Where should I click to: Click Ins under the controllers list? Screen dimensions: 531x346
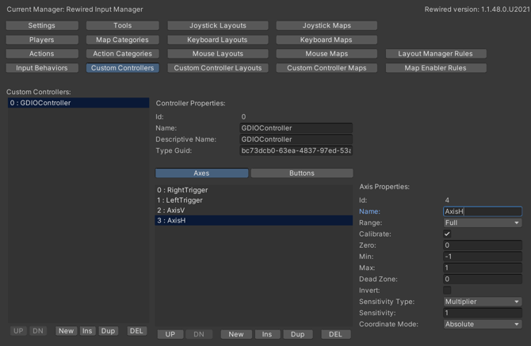[87, 331]
